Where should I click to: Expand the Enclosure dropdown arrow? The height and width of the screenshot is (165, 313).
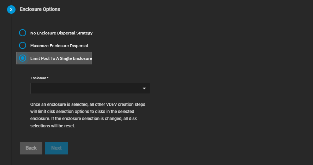click(x=144, y=88)
